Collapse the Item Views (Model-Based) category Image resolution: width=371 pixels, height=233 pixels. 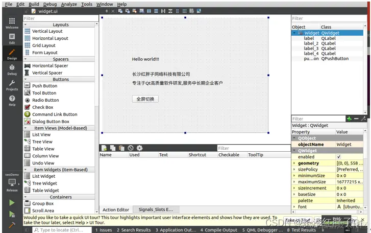[26, 128]
